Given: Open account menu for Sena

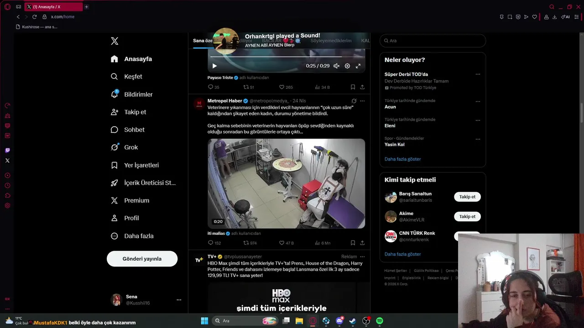Looking at the screenshot, I should [146, 300].
